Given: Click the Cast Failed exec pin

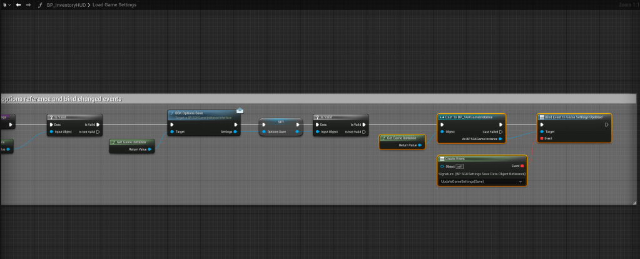Looking at the screenshot, I should coord(500,132).
